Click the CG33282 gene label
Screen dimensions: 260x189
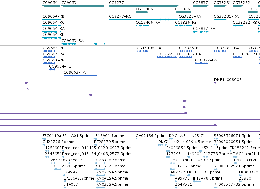point(241,3)
